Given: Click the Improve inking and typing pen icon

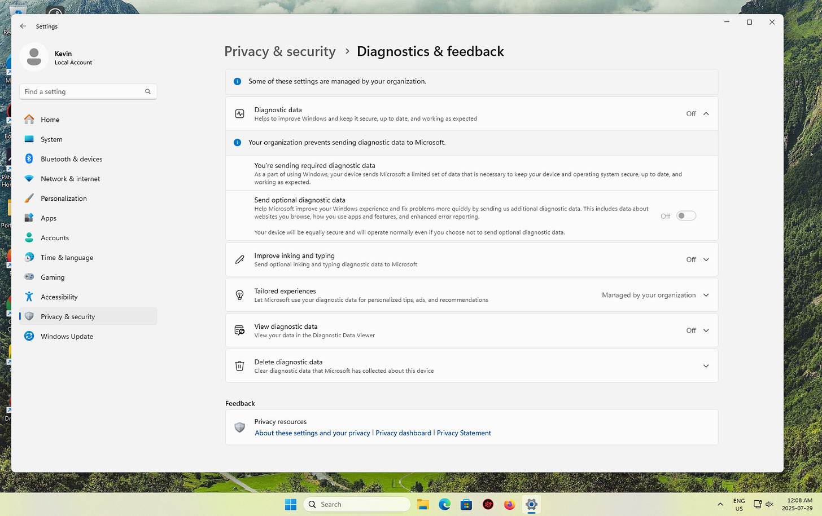Looking at the screenshot, I should point(239,260).
